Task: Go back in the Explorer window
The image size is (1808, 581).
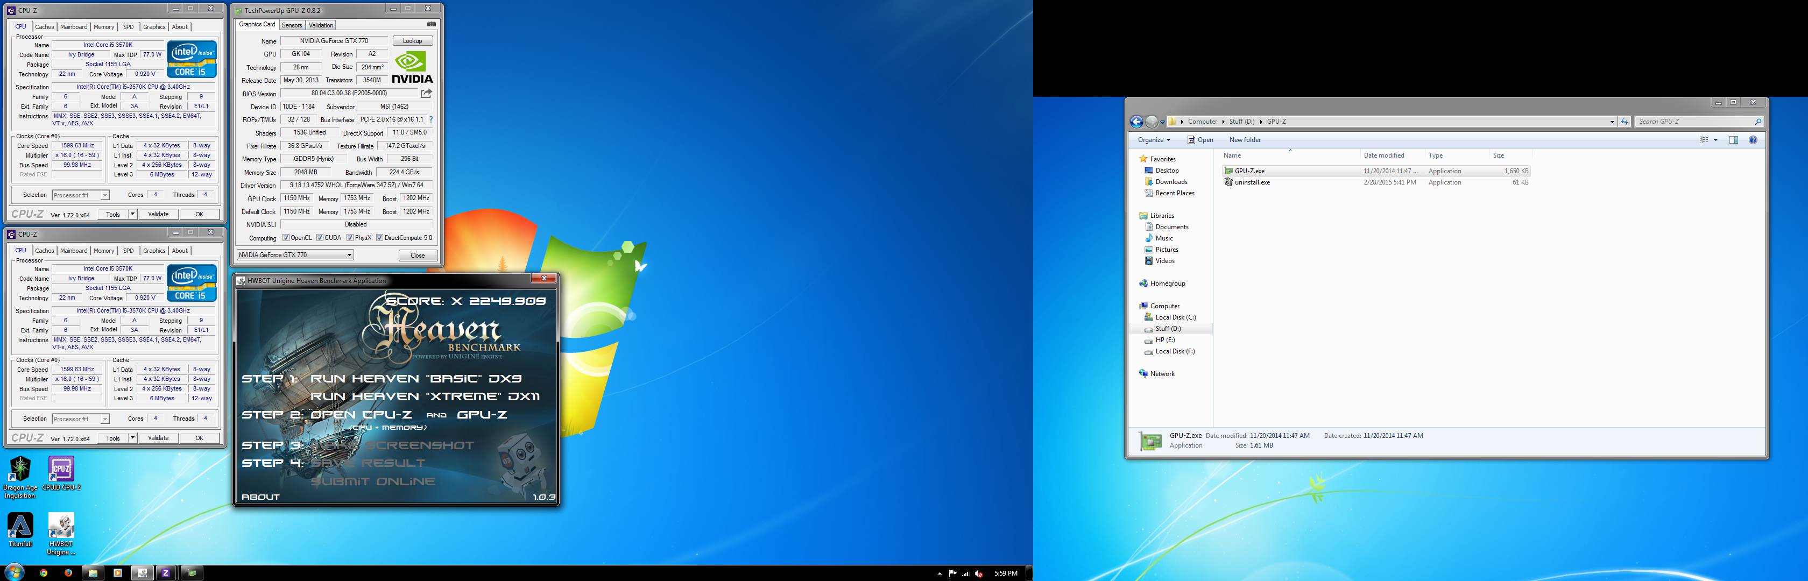Action: [1136, 122]
